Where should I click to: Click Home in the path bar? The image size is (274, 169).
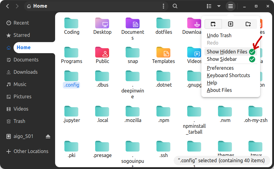point(37,6)
